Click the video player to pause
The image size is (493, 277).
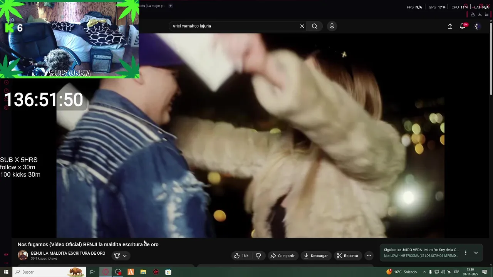(250, 135)
